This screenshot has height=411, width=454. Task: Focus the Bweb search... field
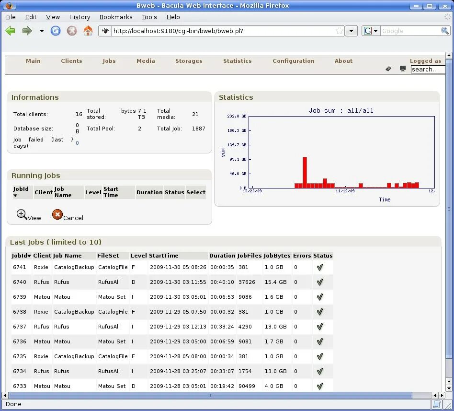coord(428,70)
